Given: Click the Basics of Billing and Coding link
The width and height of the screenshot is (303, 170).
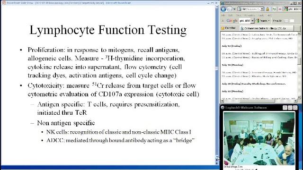Looking at the screenshot, I should coord(259,58).
